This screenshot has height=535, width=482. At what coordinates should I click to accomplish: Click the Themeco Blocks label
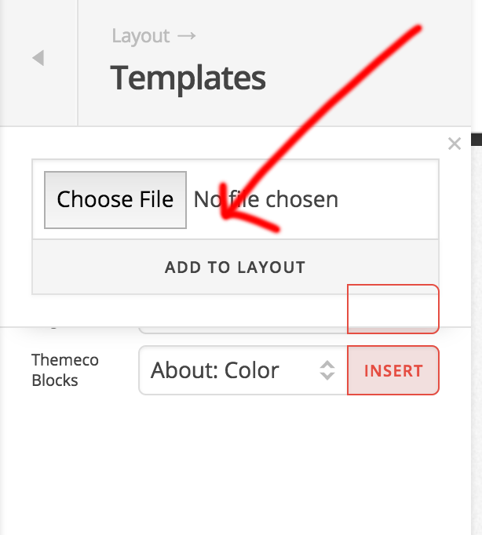pos(54,370)
